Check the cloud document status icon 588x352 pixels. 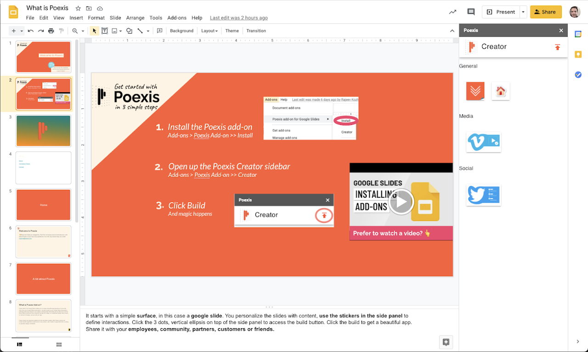click(x=100, y=8)
